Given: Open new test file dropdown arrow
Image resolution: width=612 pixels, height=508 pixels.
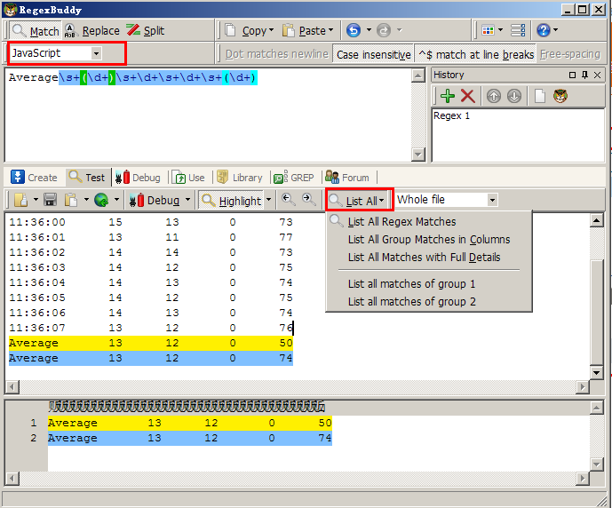Looking at the screenshot, I should pyautogui.click(x=36, y=200).
